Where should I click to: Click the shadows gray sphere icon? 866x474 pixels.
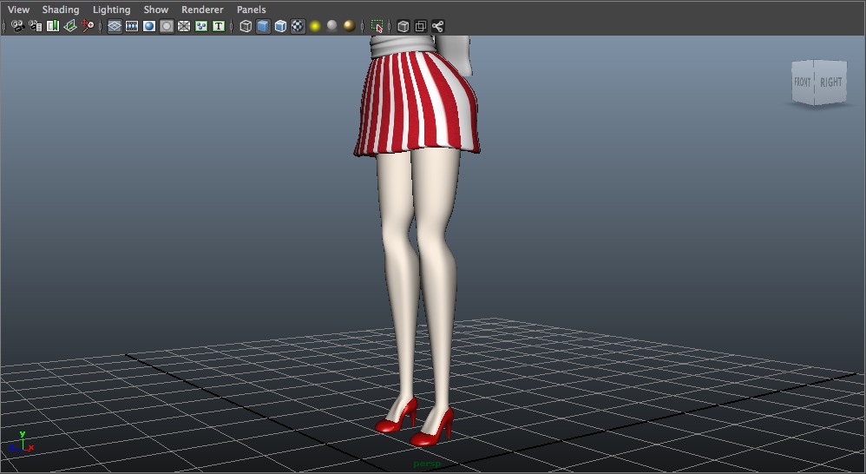pyautogui.click(x=332, y=25)
